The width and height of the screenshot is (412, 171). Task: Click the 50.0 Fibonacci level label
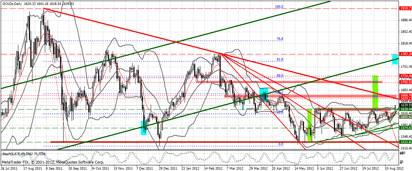(x=280, y=76)
